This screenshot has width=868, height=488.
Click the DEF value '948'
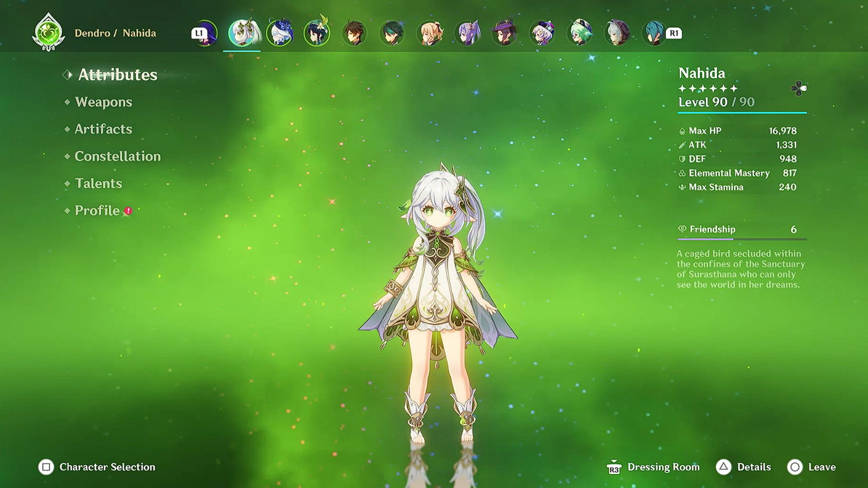pos(788,159)
